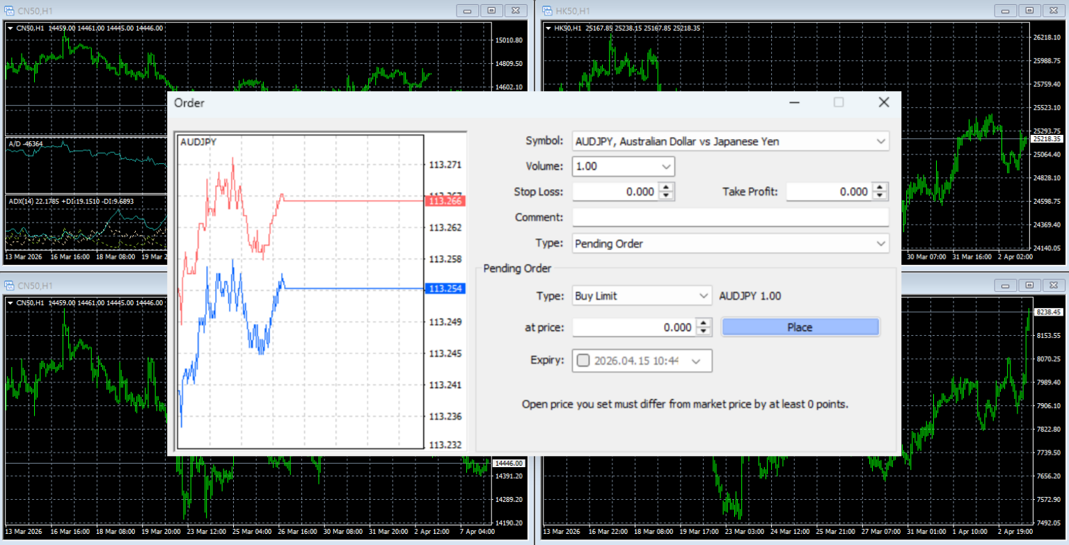Click the red 113.266 ask price label

point(444,201)
